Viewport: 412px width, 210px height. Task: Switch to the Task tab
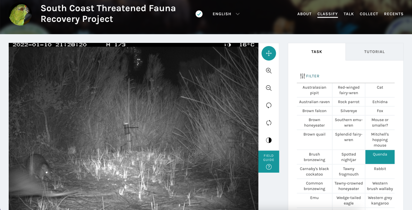pos(317,52)
